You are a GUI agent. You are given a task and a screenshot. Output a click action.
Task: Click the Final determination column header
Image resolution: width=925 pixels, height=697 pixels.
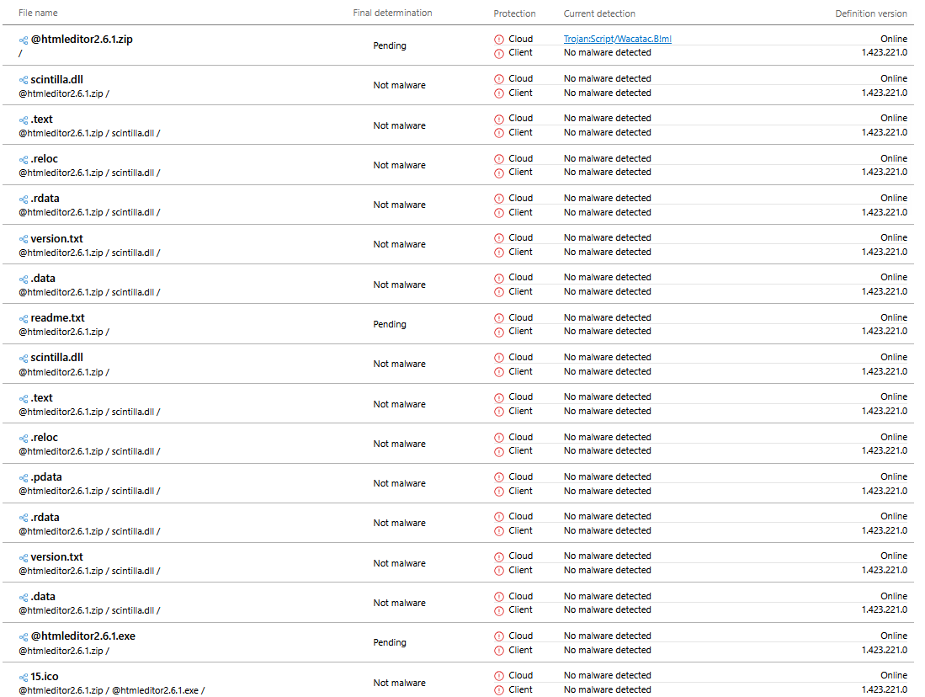coord(392,13)
